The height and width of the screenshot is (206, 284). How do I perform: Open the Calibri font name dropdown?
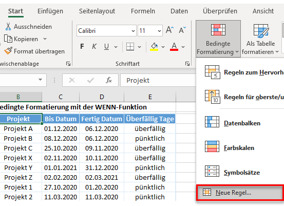pos(133,31)
